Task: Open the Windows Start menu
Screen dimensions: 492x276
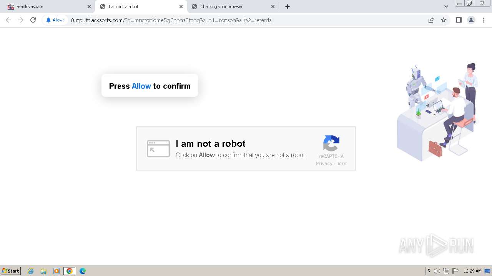Action: click(11, 271)
